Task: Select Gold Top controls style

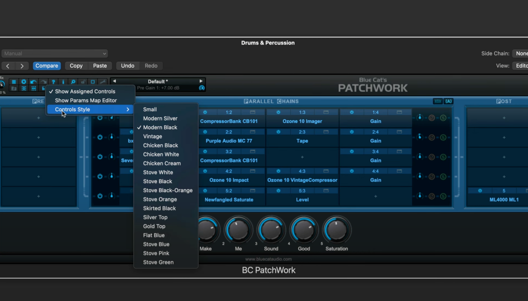Action: [x=166, y=226]
